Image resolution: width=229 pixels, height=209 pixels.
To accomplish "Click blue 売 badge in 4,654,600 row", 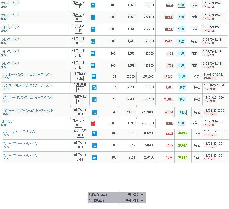I will click(94, 77).
